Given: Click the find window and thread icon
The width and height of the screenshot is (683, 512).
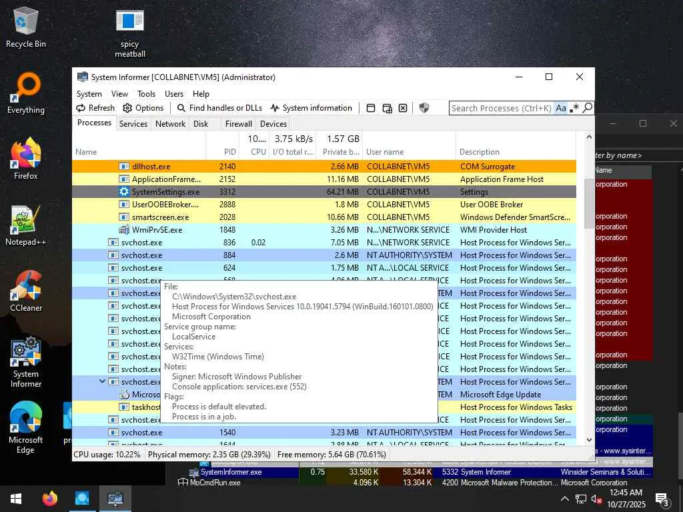Looking at the screenshot, I should click(387, 108).
